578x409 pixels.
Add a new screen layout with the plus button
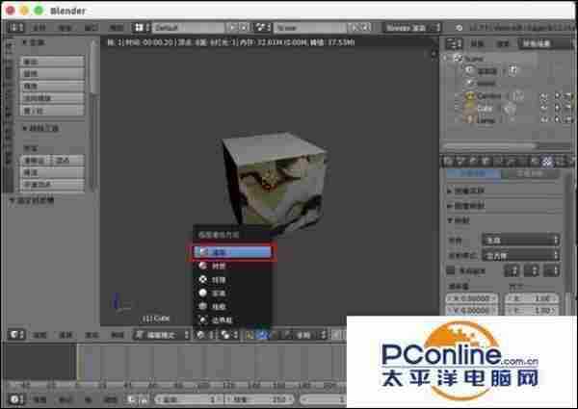click(233, 28)
